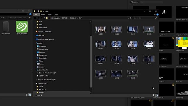Open Team No Sweat Dropbox folder

(x=45, y=39)
